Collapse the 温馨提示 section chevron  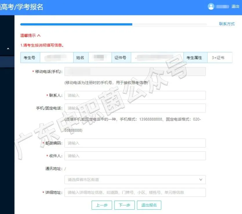pos(39,35)
